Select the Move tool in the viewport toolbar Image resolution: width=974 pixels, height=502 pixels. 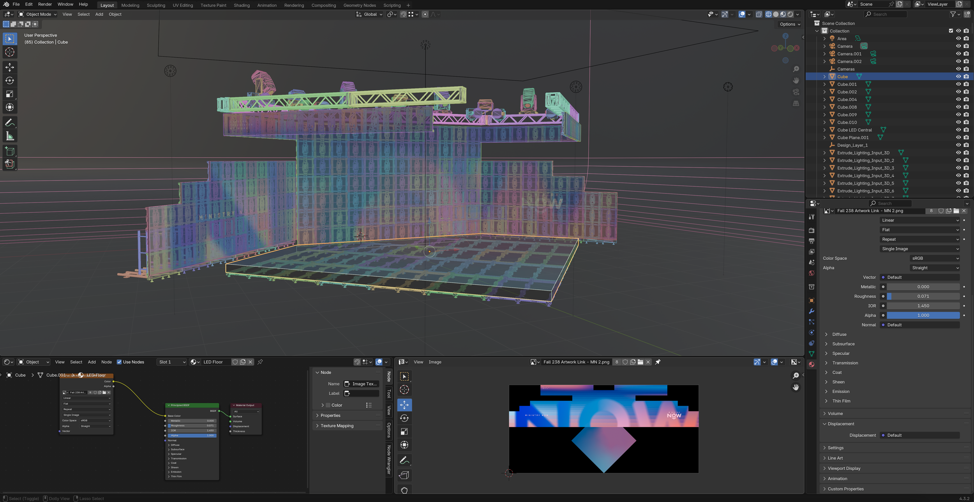pos(10,67)
